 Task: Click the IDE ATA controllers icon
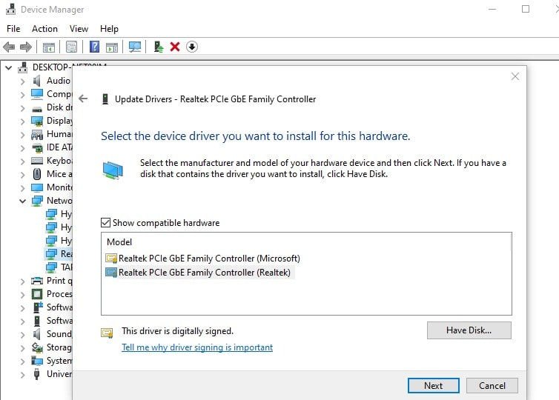(x=37, y=147)
